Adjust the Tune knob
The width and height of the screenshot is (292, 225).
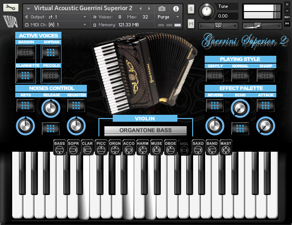click(x=207, y=11)
